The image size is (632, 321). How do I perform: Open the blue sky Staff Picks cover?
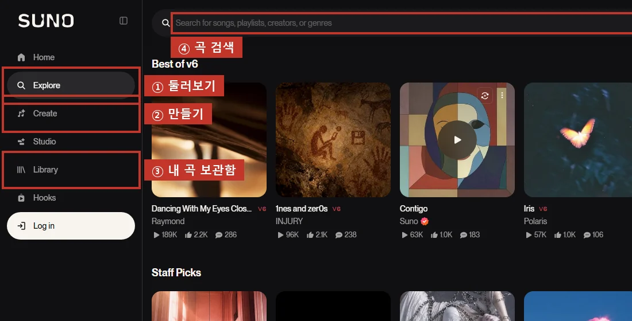[x=578, y=306]
